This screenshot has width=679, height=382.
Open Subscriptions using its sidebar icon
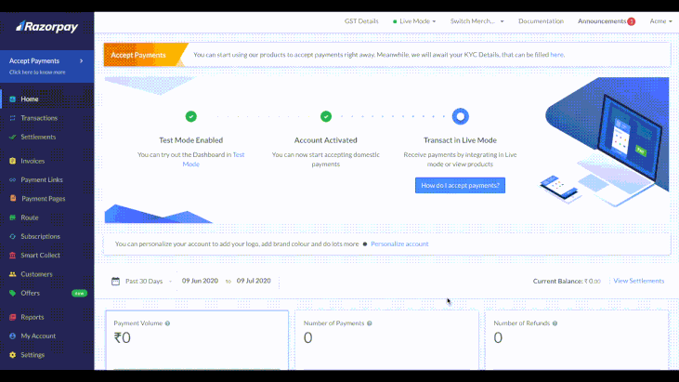pos(12,236)
